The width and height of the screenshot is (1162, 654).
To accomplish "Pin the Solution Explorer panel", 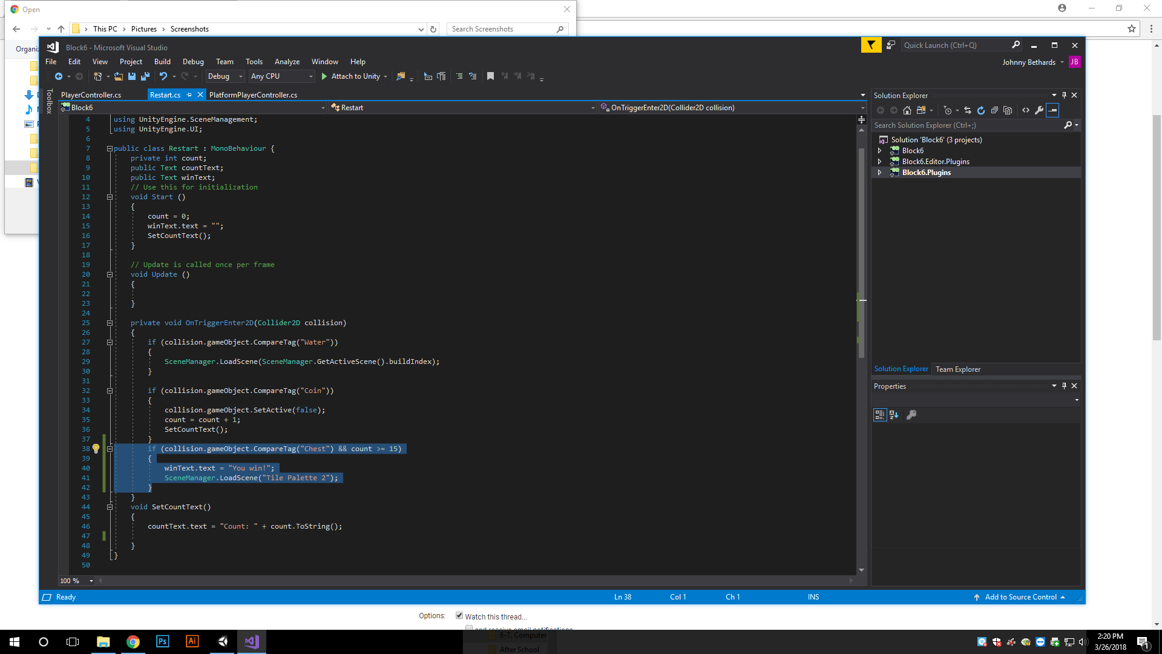I will (x=1064, y=95).
